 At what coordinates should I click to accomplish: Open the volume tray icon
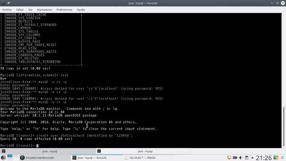point(241,158)
